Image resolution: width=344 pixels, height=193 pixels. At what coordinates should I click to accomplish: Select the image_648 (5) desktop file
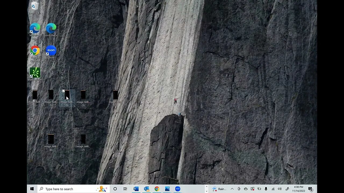51,98
